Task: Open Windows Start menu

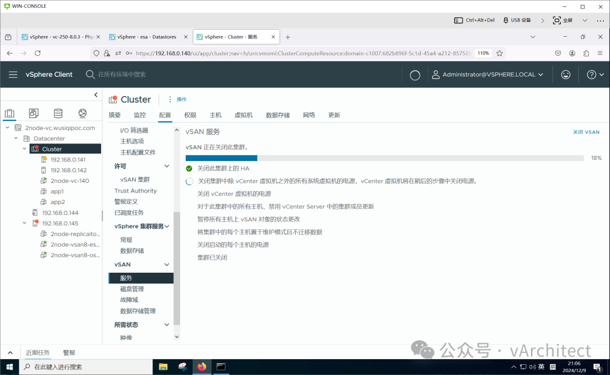Action: pyautogui.click(x=10, y=367)
